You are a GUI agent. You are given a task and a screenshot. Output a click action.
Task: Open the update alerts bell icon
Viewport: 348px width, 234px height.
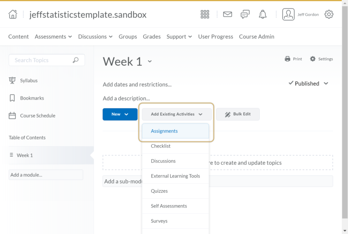pos(263,14)
